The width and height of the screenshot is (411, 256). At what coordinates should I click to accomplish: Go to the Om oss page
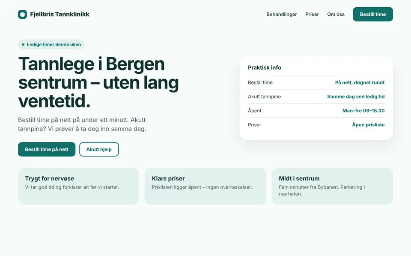point(336,15)
